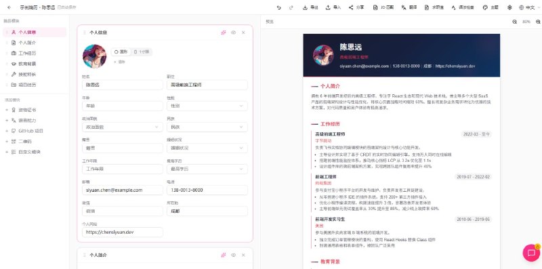Select 教育背景 module in sidebar
This screenshot has width=542, height=269.
tap(35, 64)
